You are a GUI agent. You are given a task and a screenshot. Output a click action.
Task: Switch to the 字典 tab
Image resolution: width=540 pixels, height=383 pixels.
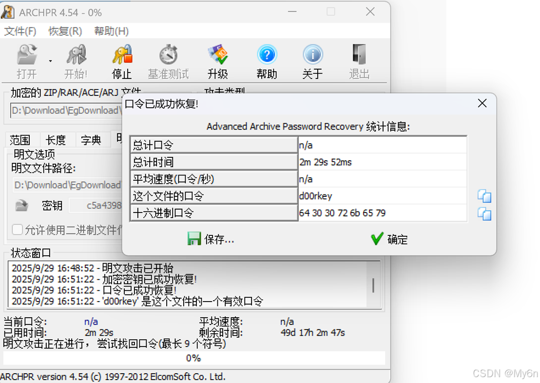coord(91,140)
